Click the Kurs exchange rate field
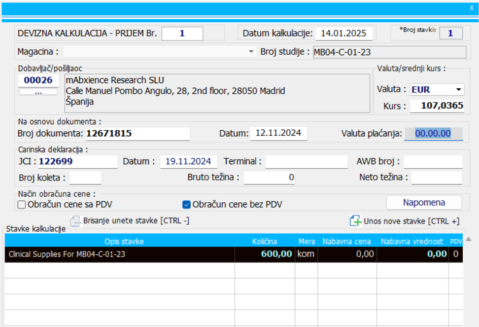479x327 pixels. click(x=437, y=106)
